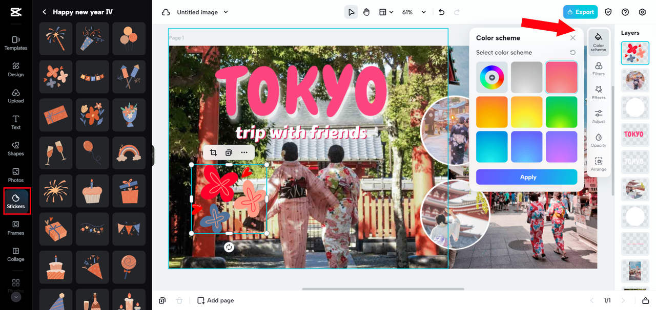Click the horizontal canvas scrollbar
This screenshot has height=310, width=656.
[383, 289]
